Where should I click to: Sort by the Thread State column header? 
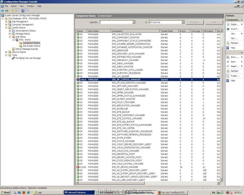[x=169, y=31]
